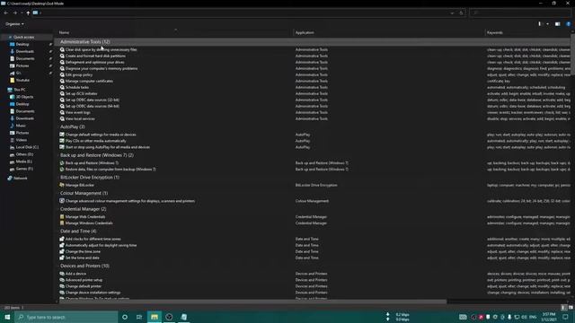The height and width of the screenshot is (323, 575).
Task: Click the Forward navigation arrow
Action: (15, 13)
